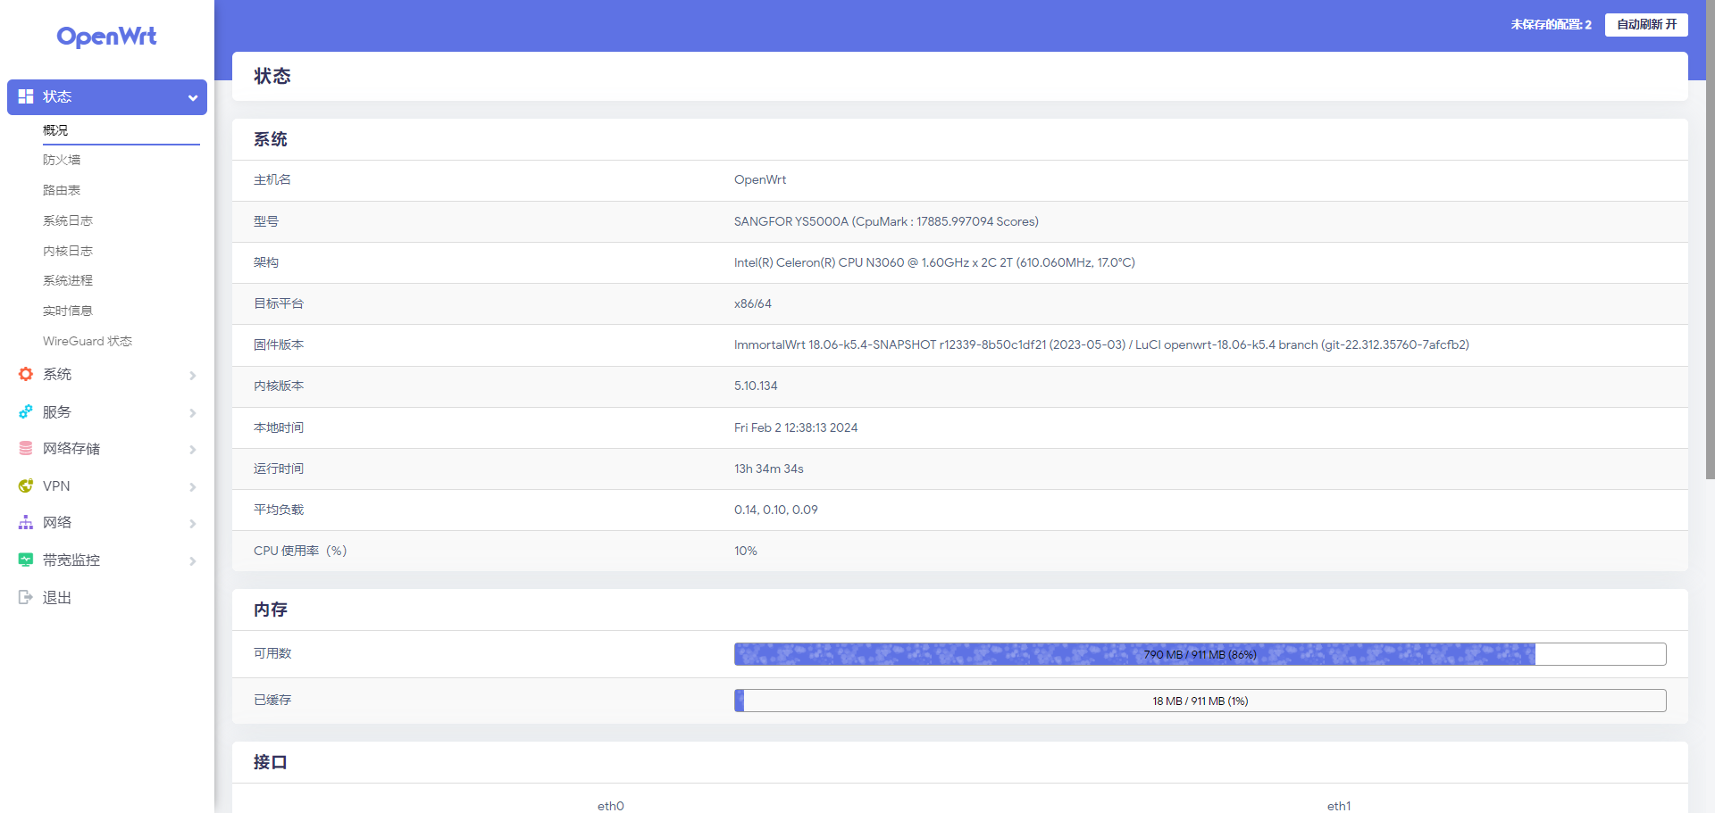The image size is (1715, 813).
Task: Click the OpenWrt logo
Action: [x=106, y=37]
